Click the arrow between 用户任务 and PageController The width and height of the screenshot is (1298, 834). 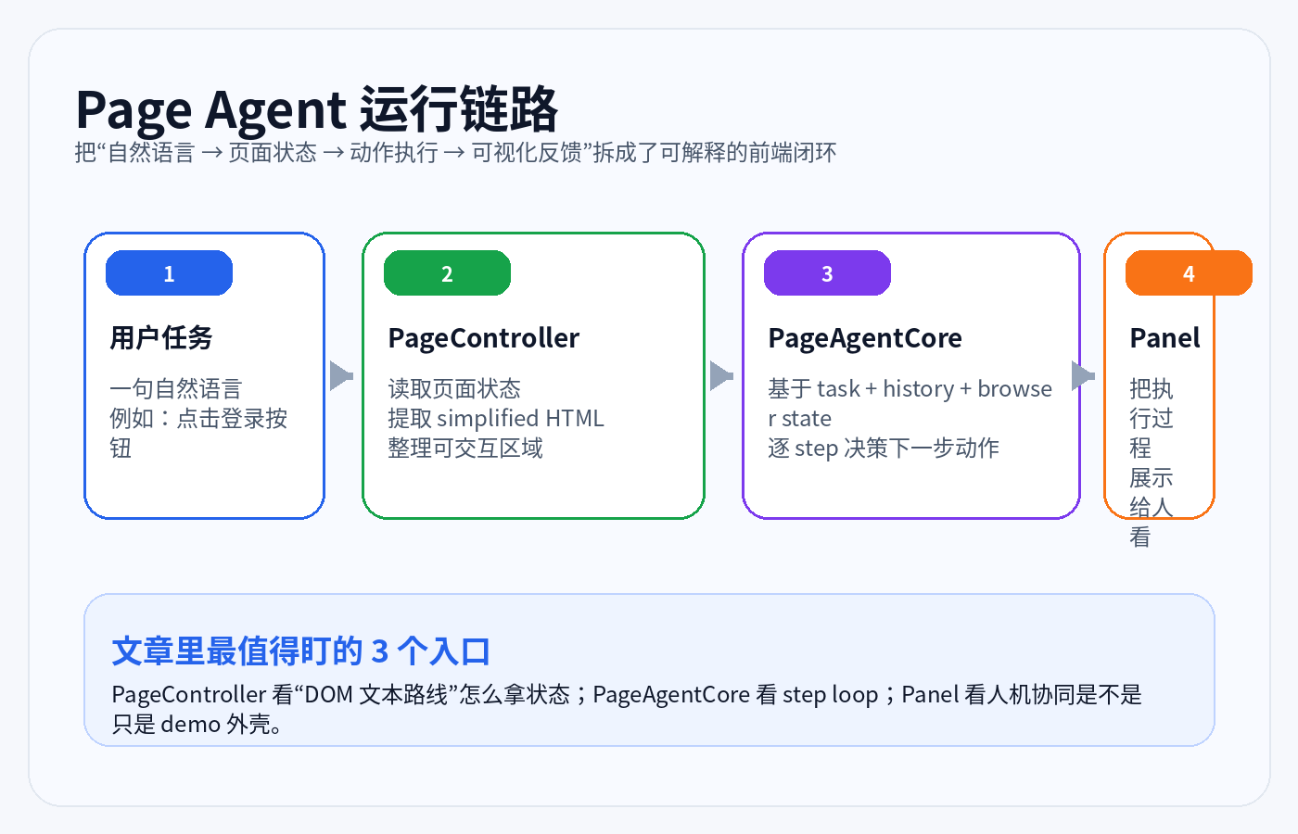pos(343,375)
